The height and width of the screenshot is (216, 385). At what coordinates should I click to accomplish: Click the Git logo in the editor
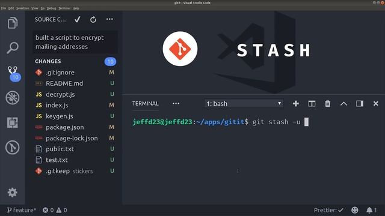(180, 49)
